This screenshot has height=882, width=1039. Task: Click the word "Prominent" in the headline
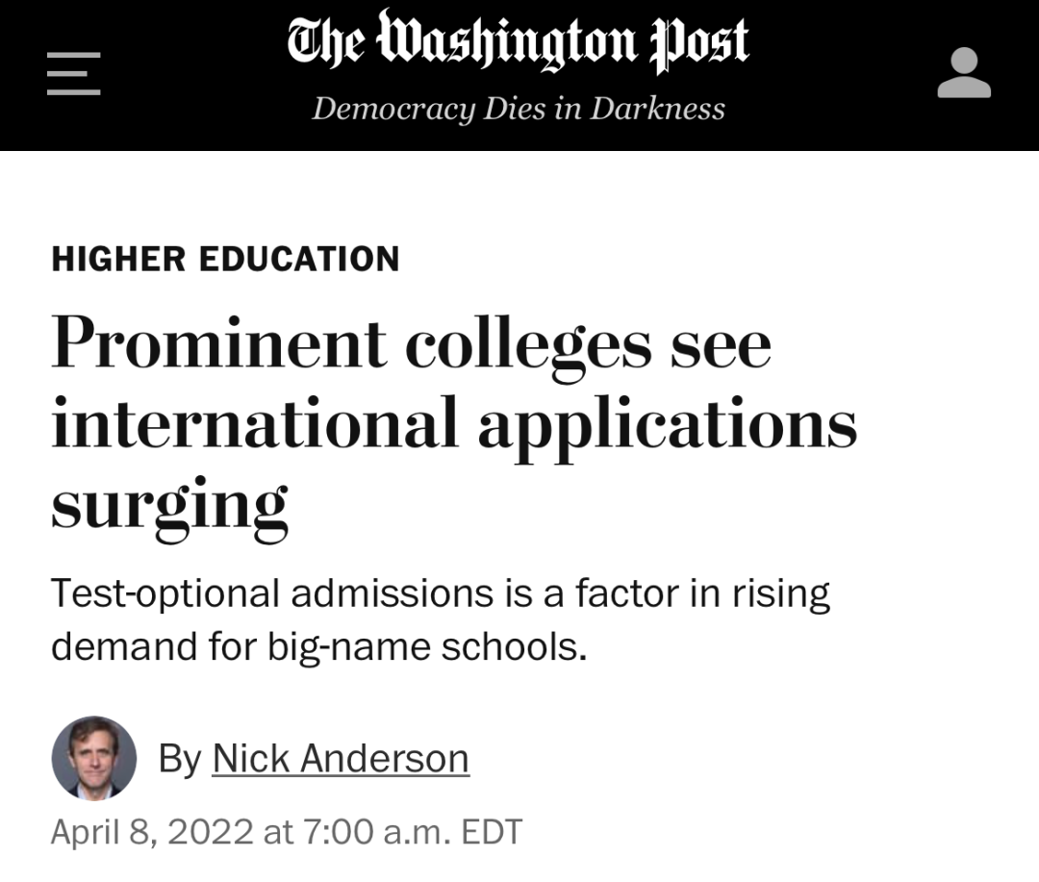pos(219,343)
